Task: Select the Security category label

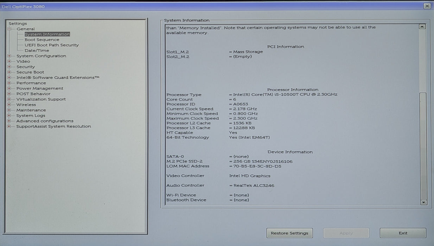Action: pos(26,67)
